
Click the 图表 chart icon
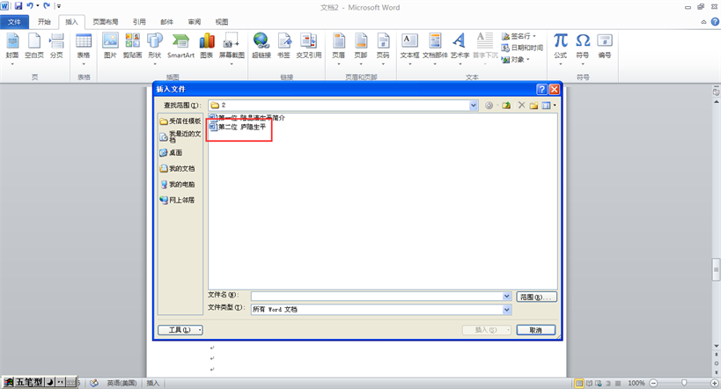coord(207,45)
